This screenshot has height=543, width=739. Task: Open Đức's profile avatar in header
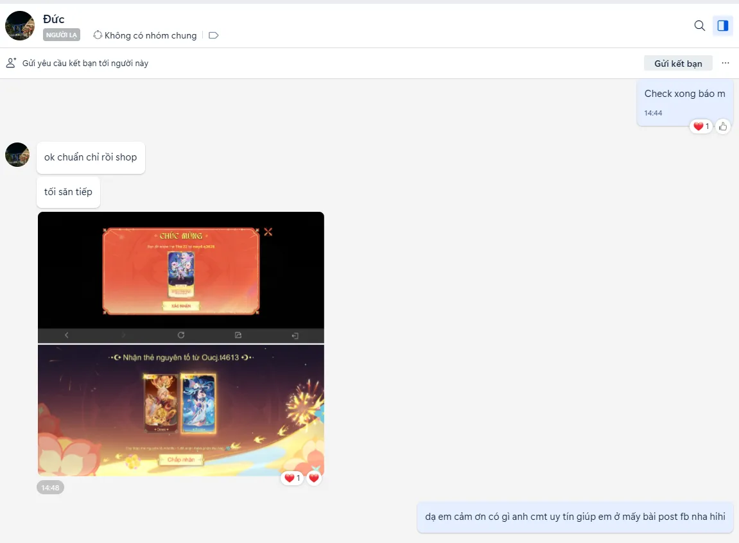(x=20, y=26)
